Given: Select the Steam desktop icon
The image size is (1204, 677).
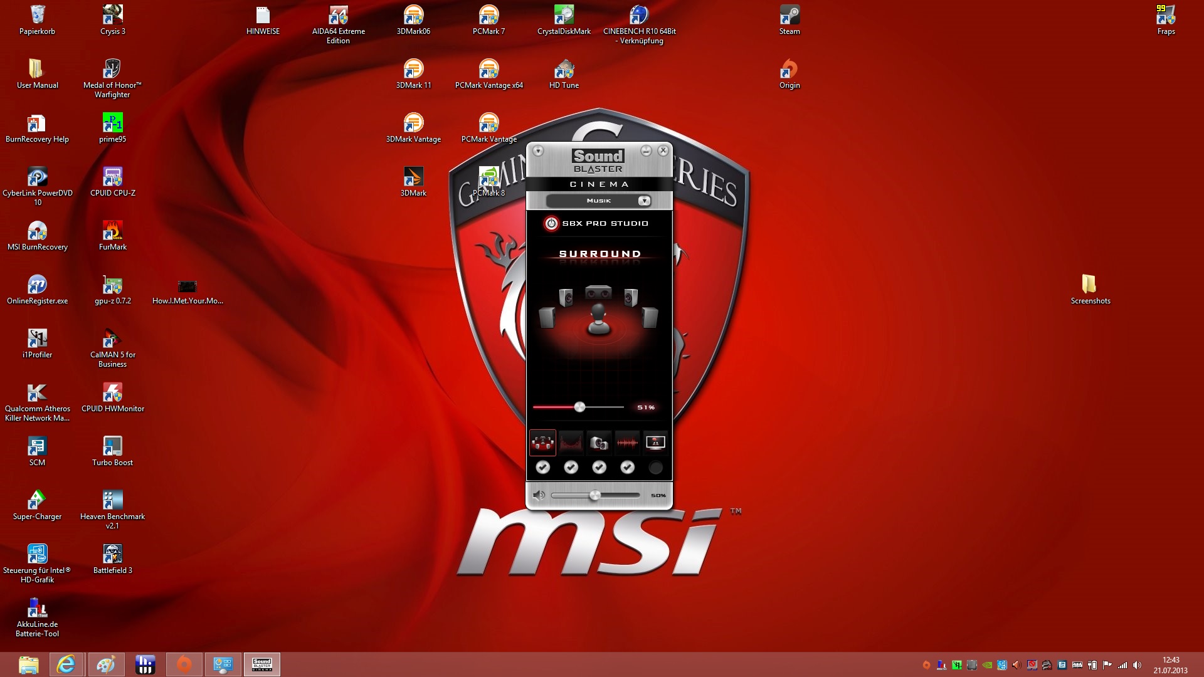Looking at the screenshot, I should click(789, 20).
